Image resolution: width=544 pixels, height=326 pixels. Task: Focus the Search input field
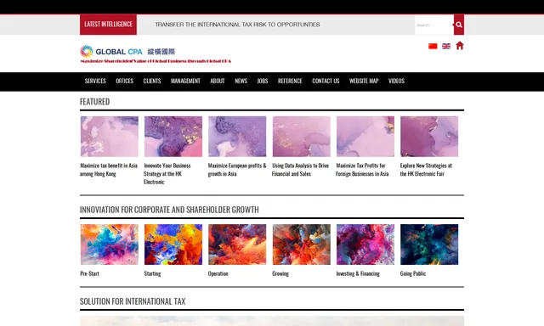(x=434, y=25)
